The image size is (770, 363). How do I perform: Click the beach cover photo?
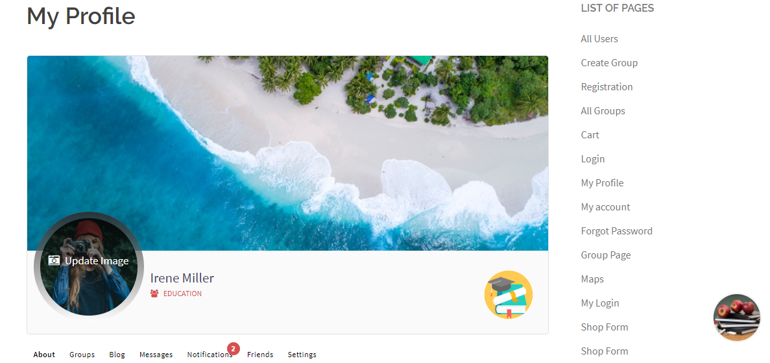(287, 153)
